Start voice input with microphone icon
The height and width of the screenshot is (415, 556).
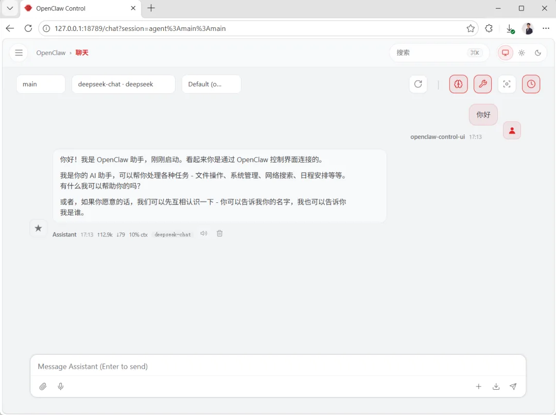click(x=61, y=386)
